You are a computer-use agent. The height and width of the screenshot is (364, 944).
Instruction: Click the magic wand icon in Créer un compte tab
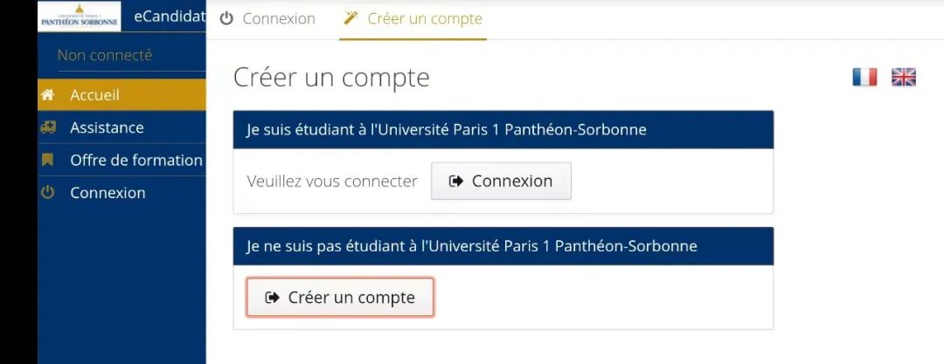[x=351, y=18]
